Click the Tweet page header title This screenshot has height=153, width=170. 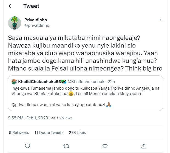[31, 6]
